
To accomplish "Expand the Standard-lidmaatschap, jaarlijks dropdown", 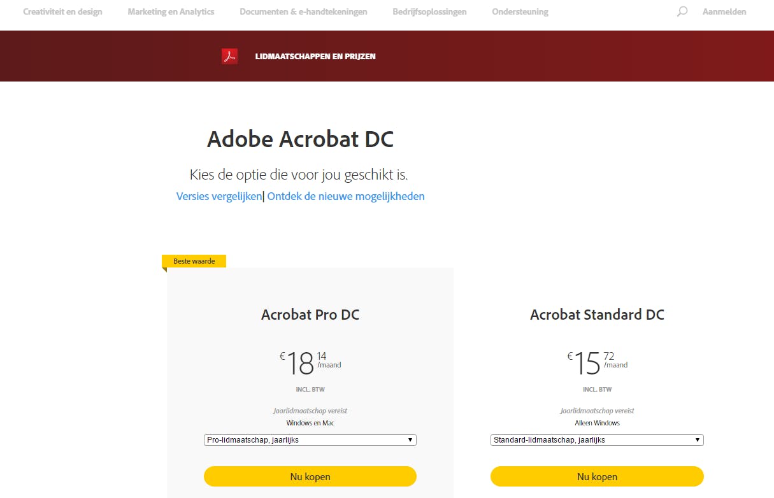I will (x=597, y=440).
